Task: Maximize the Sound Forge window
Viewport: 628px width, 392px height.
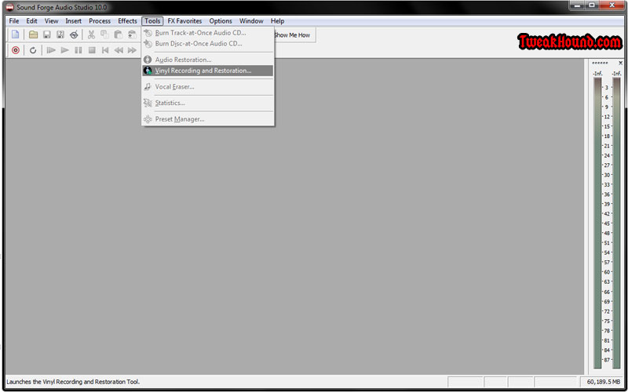Action: click(x=592, y=5)
